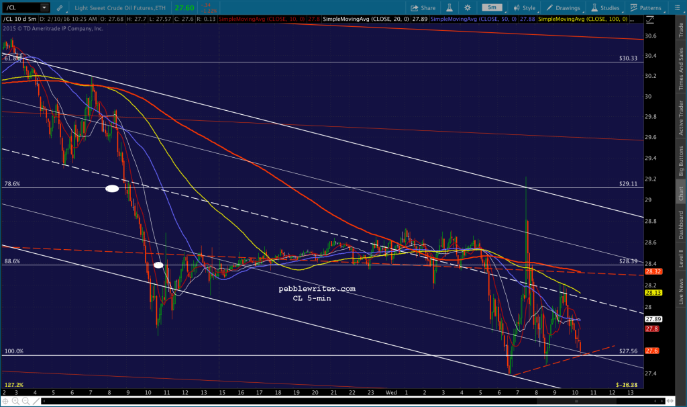
Task: Click the 'D: 2/10/16 10:25 AM' date readout
Action: (69, 19)
